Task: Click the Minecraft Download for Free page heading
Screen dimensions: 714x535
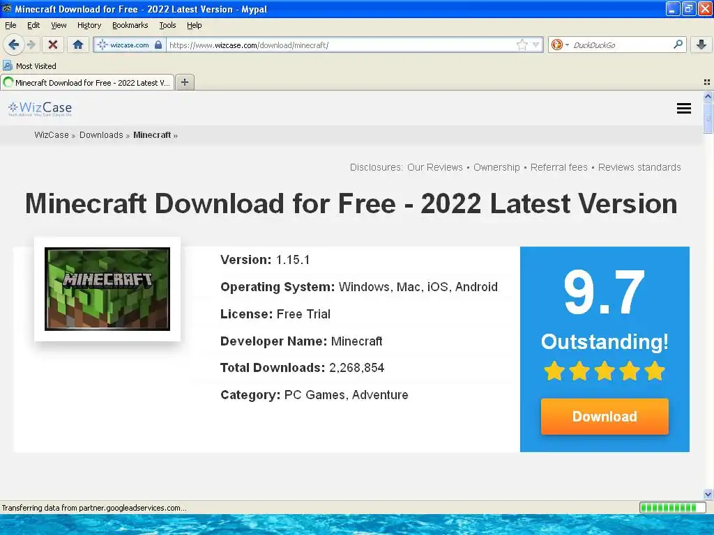Action: coord(351,203)
